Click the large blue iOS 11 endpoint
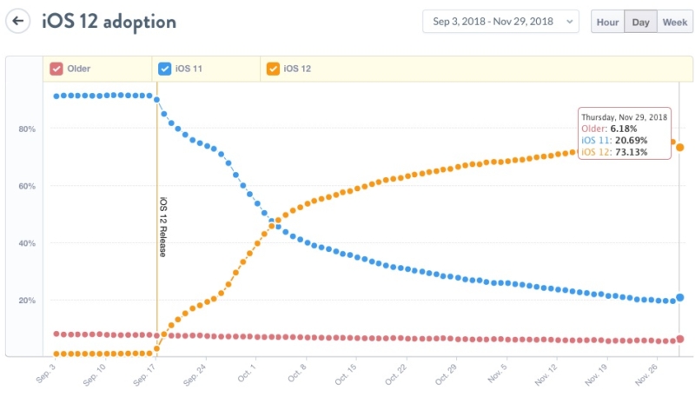Screen dimensions: 695x397 pos(680,297)
